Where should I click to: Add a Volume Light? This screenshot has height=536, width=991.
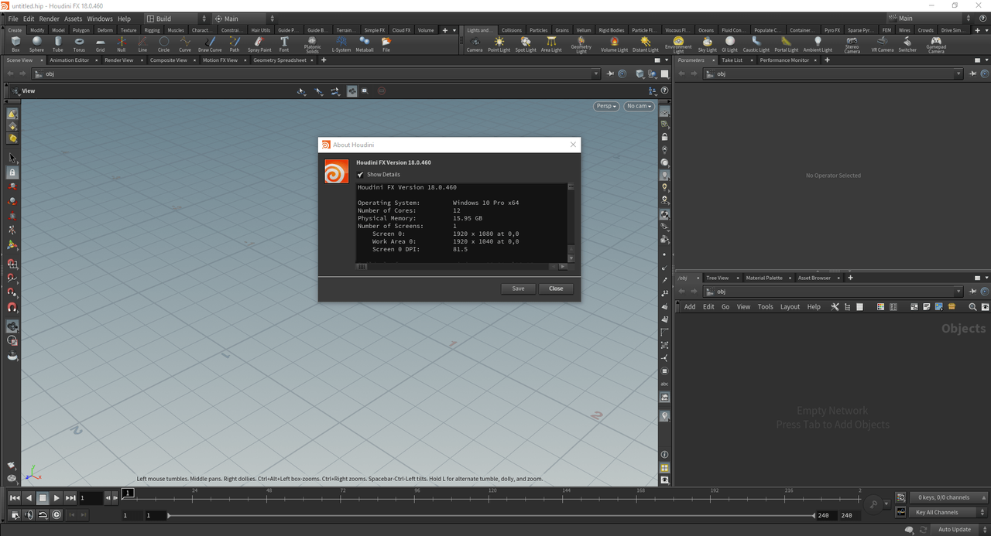pyautogui.click(x=615, y=44)
